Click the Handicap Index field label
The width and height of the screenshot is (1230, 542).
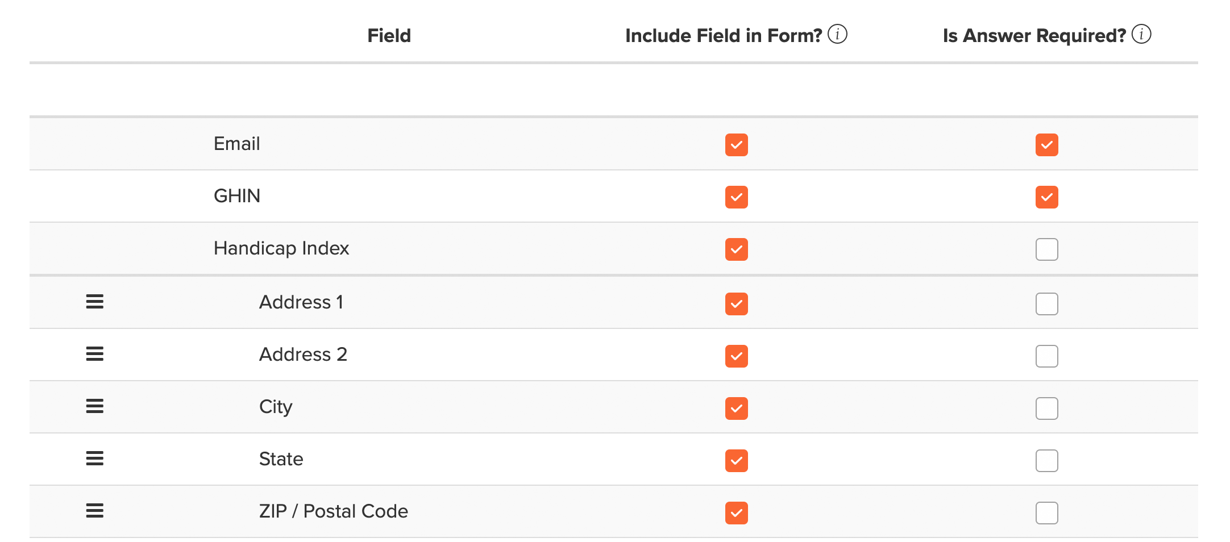(x=281, y=248)
